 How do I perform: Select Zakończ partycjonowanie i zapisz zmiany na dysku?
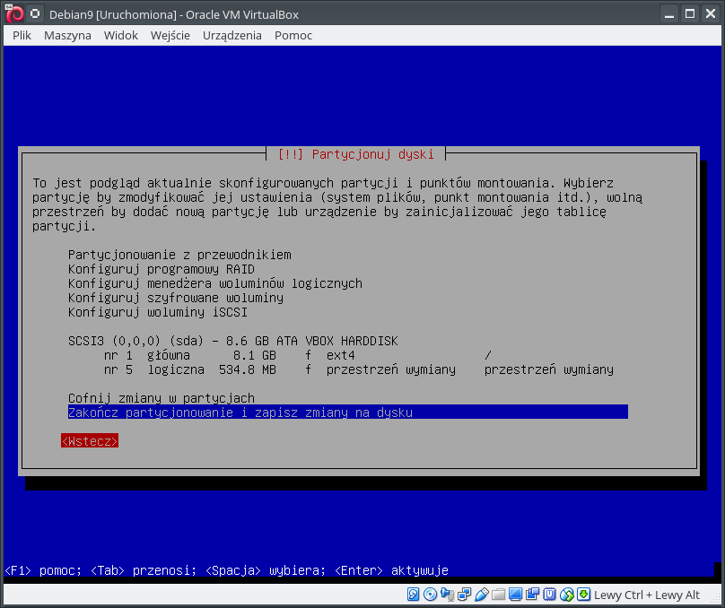pyautogui.click(x=240, y=413)
